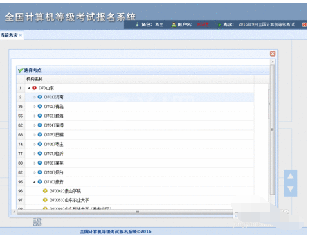Click row number 36 in the grid

coord(21,107)
